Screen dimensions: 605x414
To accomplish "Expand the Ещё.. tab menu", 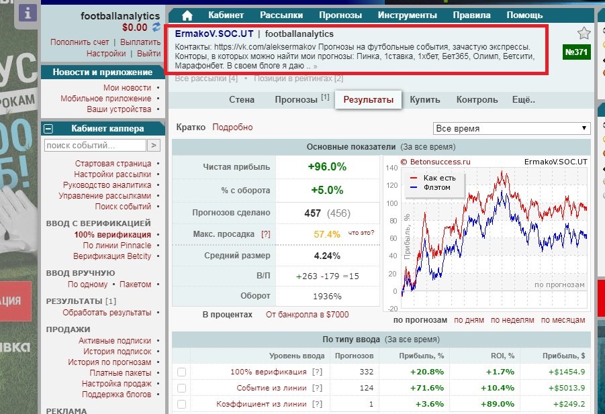I will pyautogui.click(x=523, y=100).
